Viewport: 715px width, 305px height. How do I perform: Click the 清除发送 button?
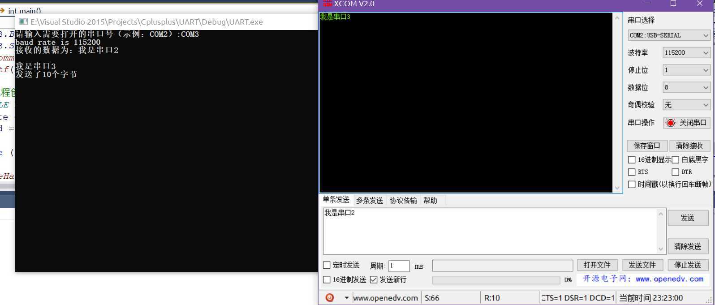[x=688, y=246]
